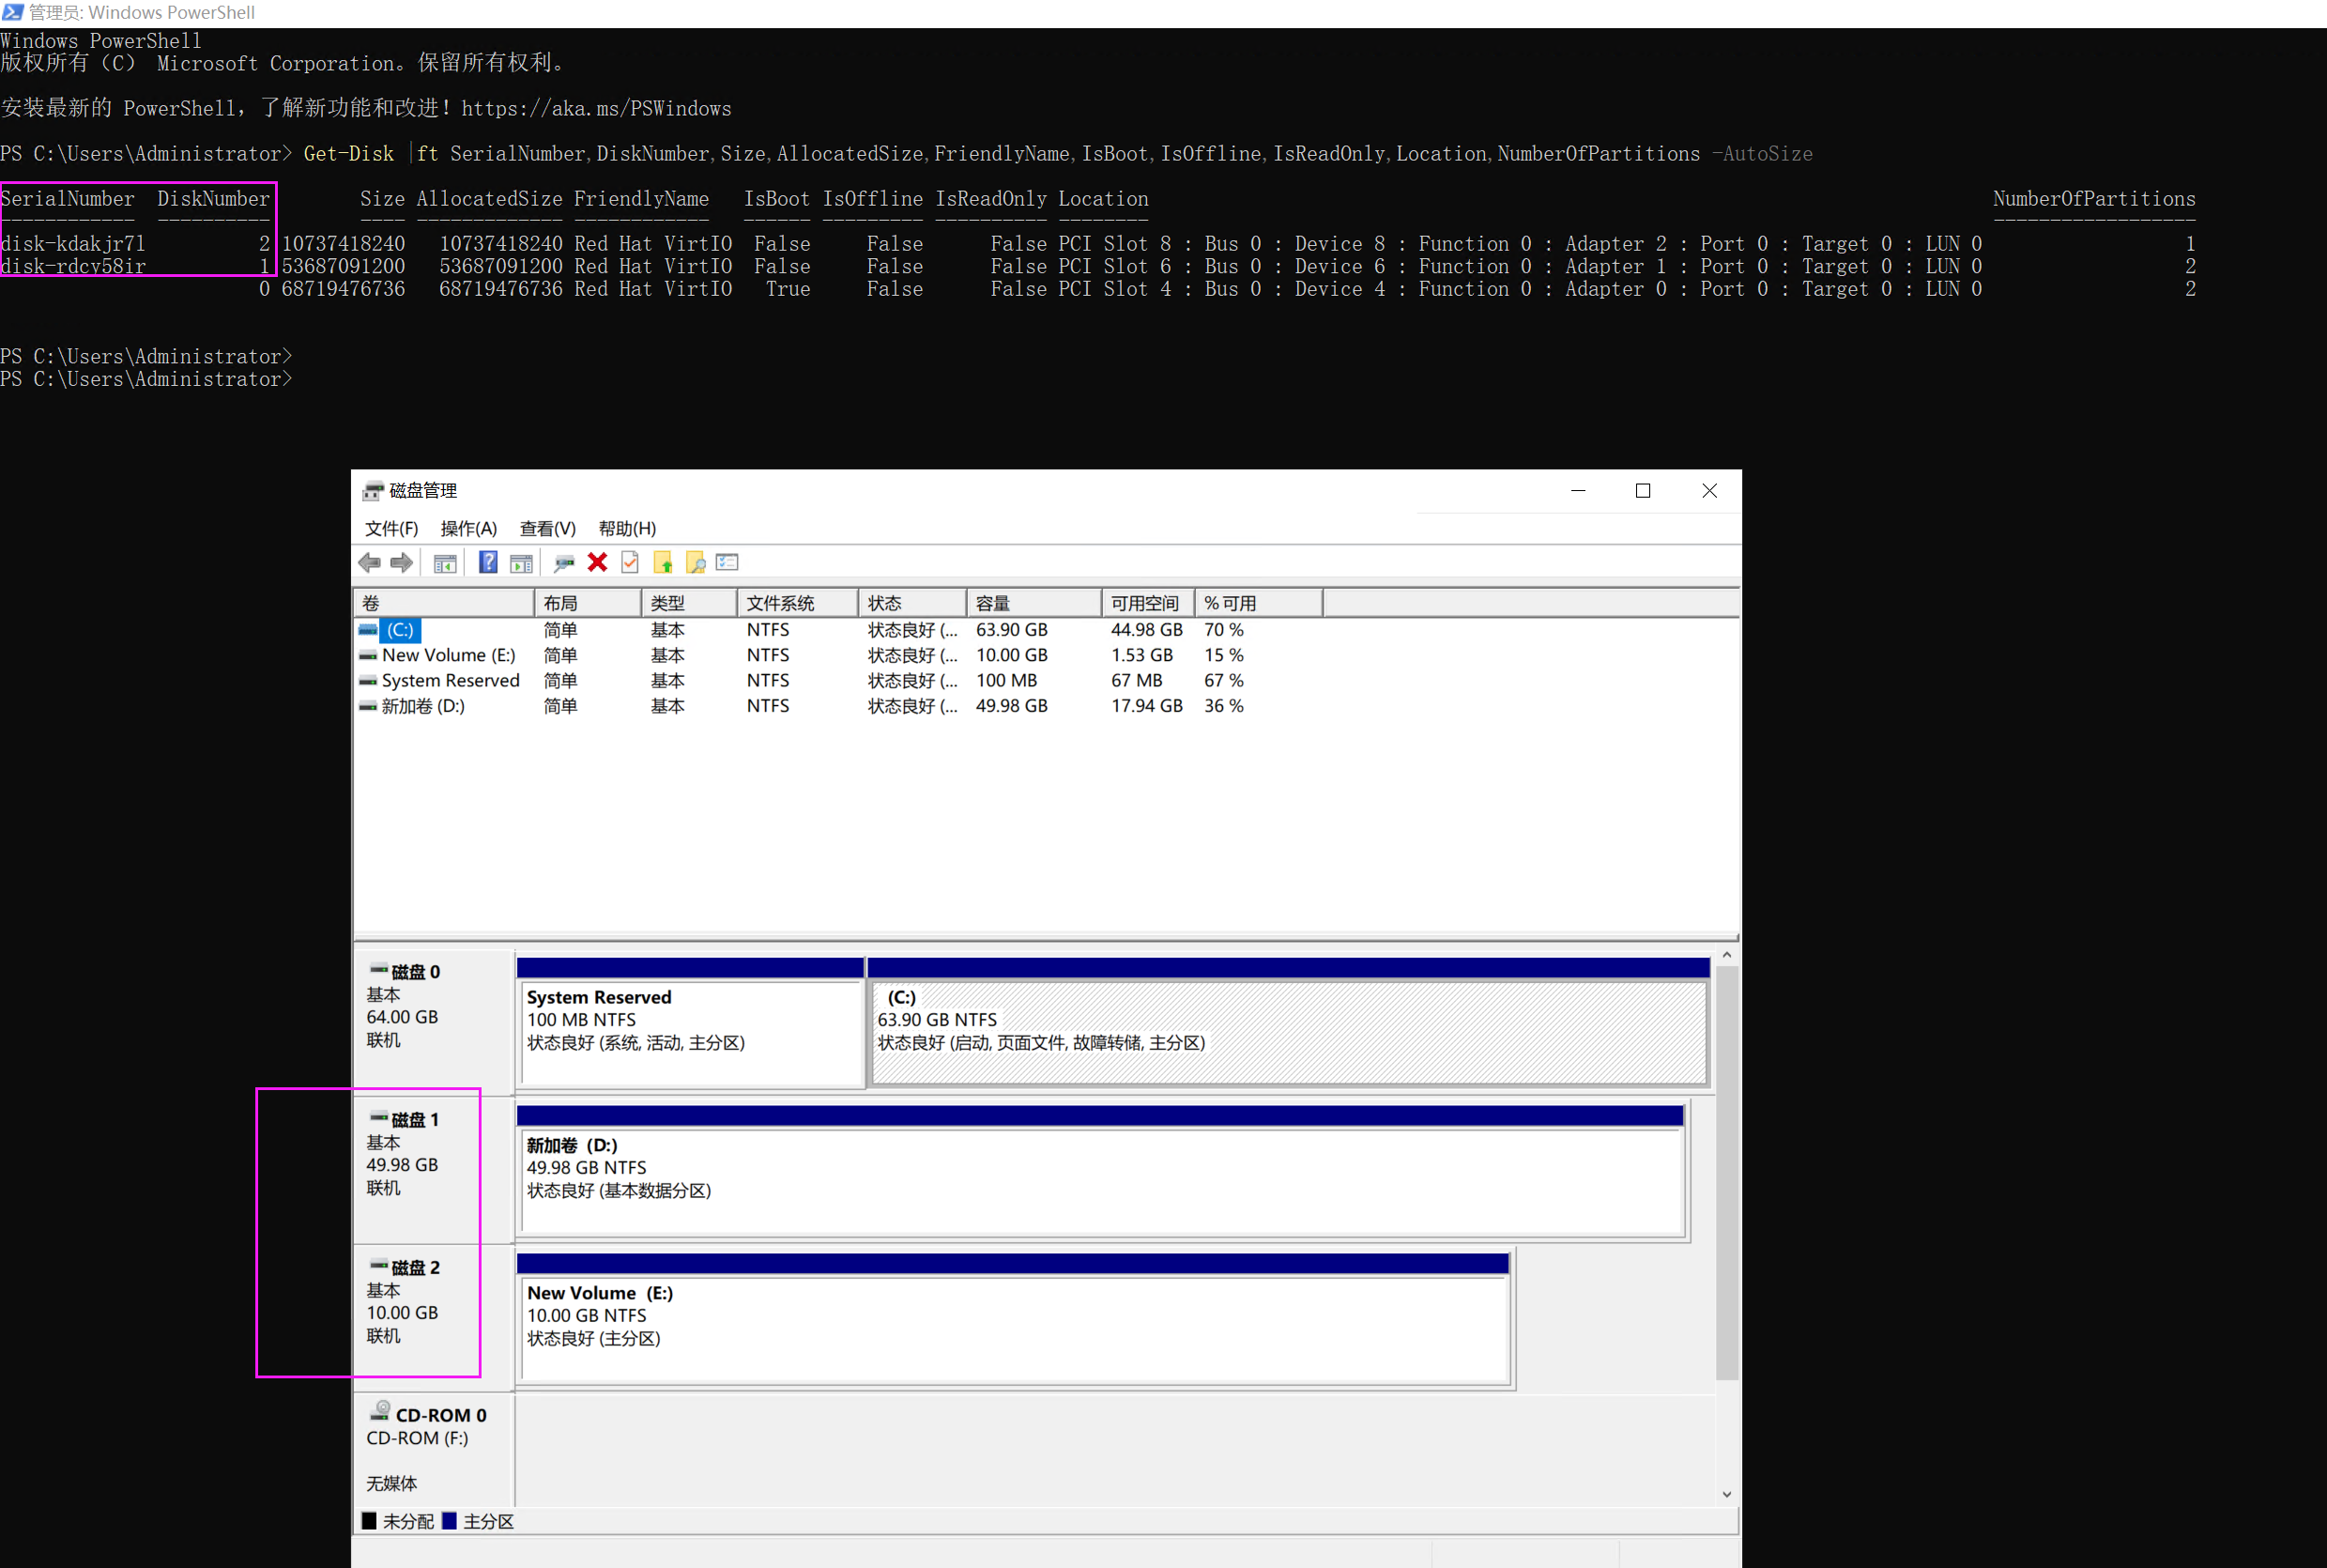The width and height of the screenshot is (2327, 1568).
Task: Click the checklist settings toolbar icon
Action: 727,563
